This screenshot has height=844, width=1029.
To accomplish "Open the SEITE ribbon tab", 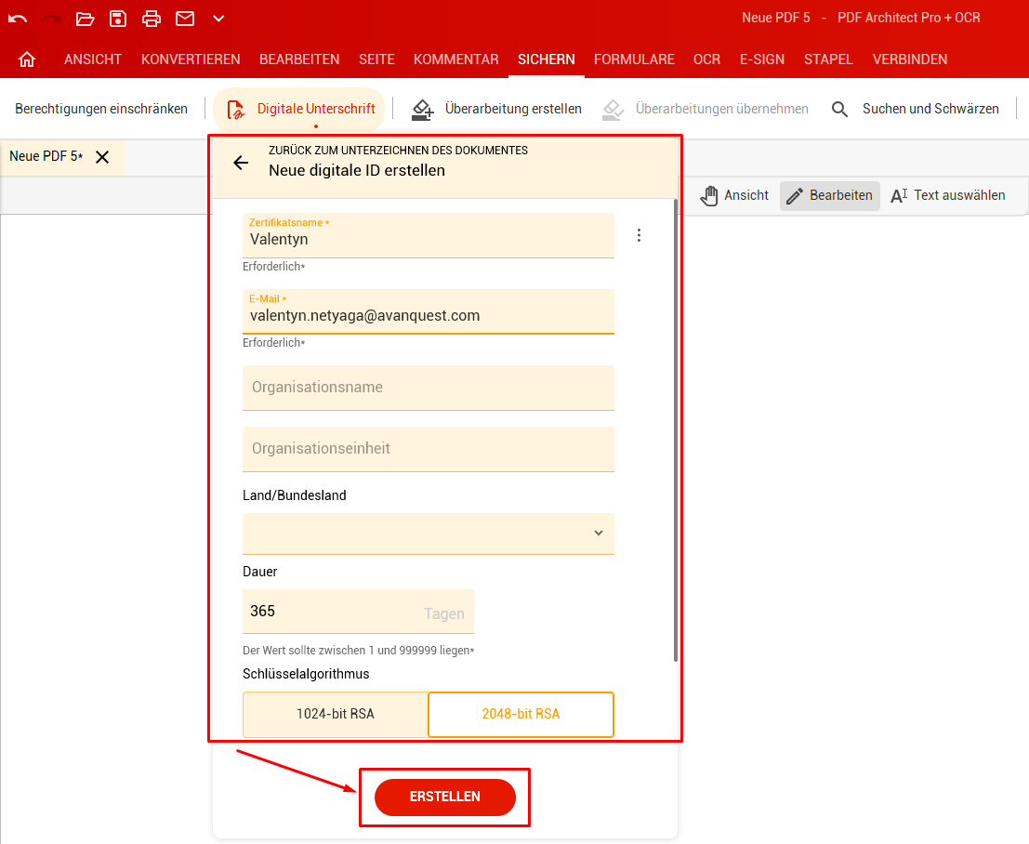I will point(376,59).
